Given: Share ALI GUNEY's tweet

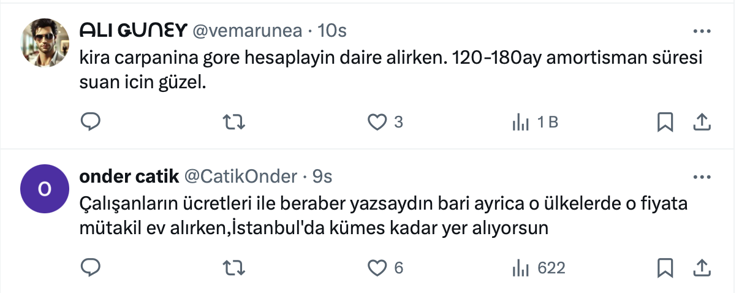Looking at the screenshot, I should [701, 123].
